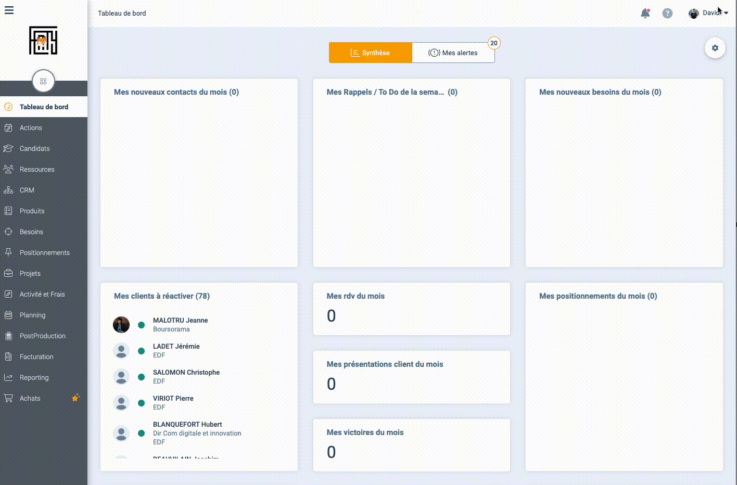Image resolution: width=737 pixels, height=485 pixels.
Task: Click the David user avatar
Action: [694, 14]
